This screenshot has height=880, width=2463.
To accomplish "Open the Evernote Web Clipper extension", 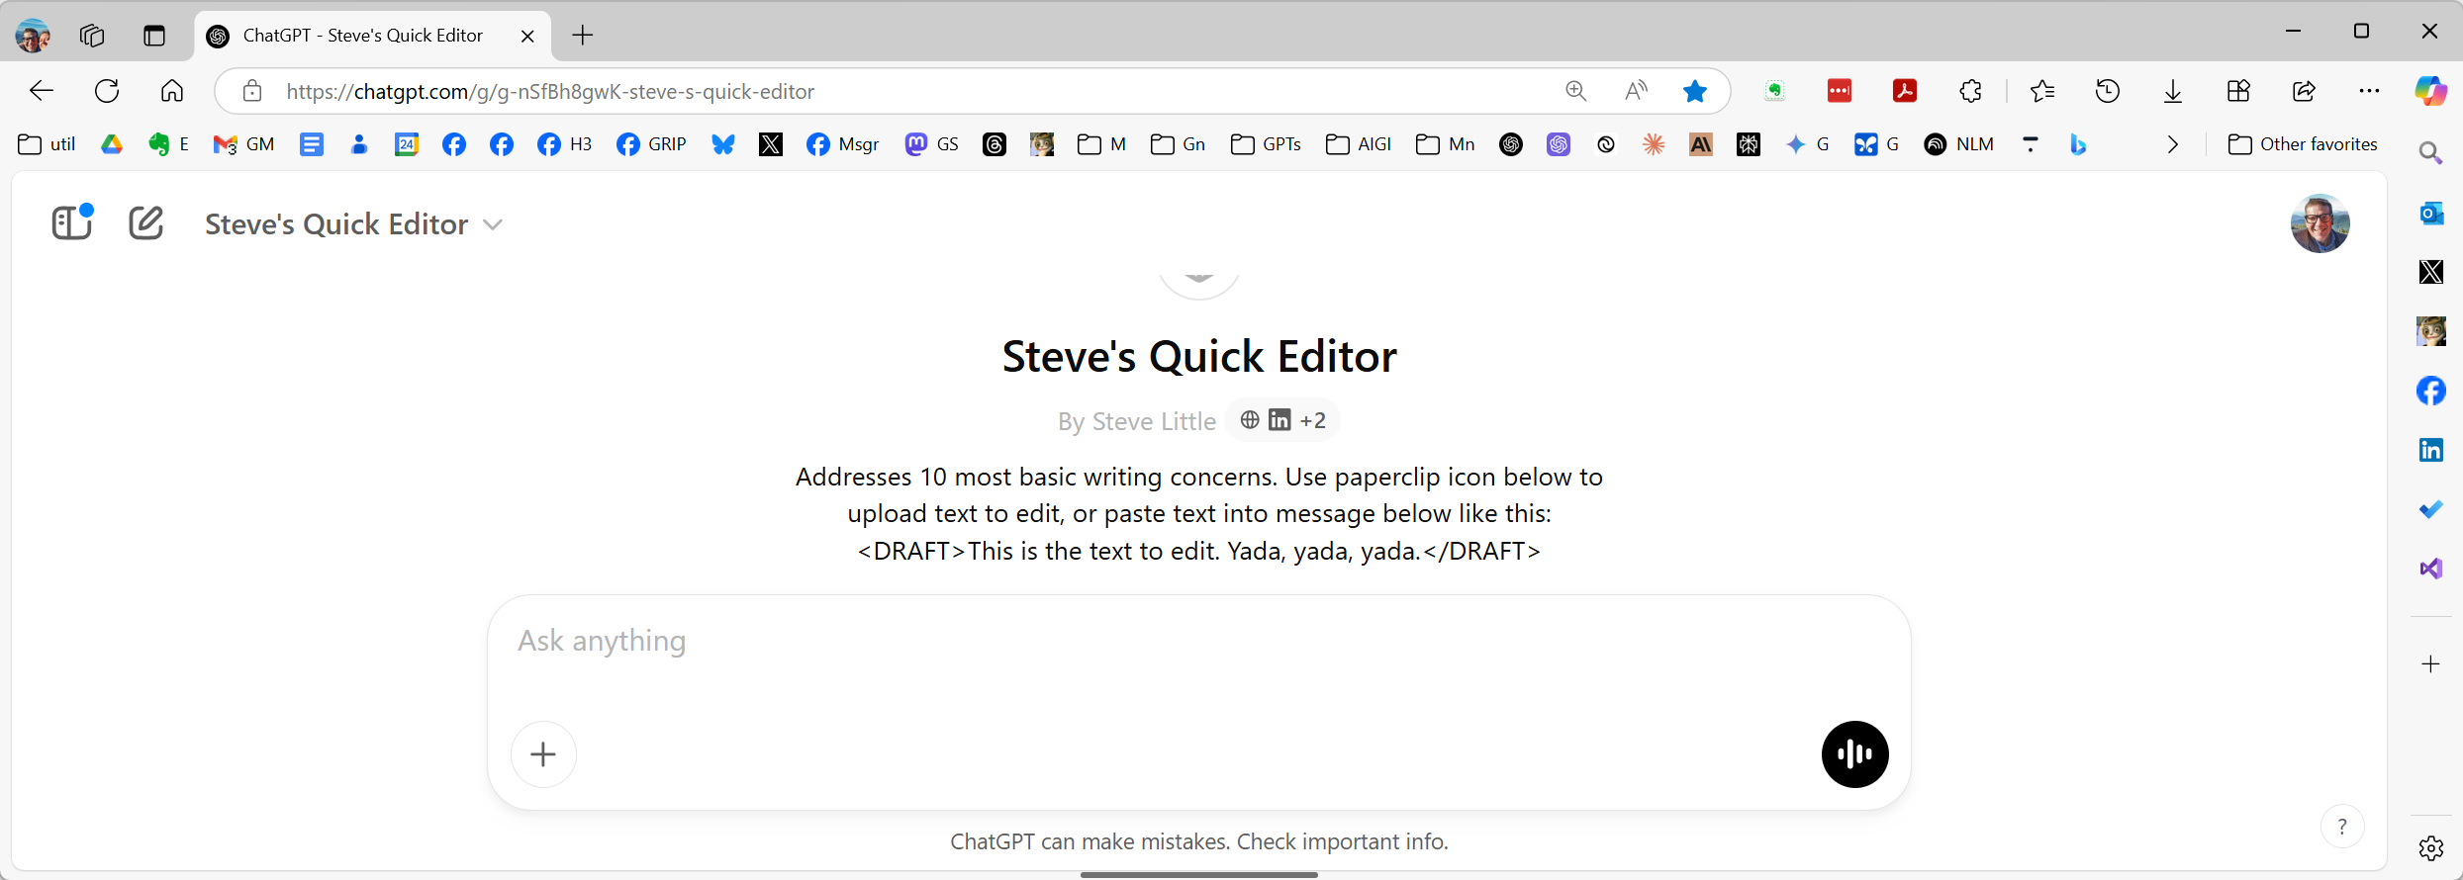I will 1774,91.
